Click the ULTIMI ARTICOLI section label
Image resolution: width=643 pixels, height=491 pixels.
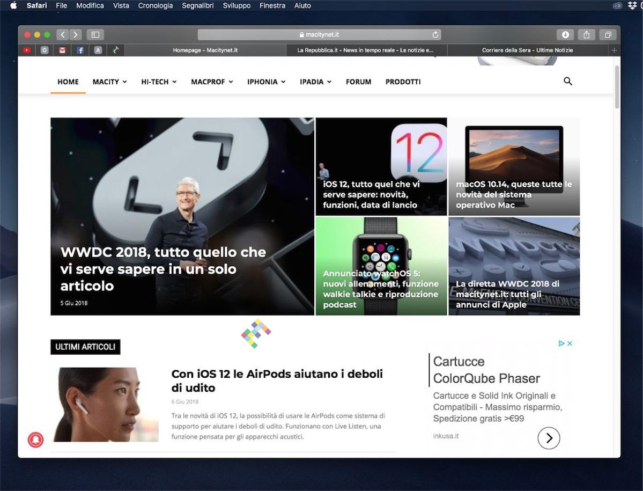coord(85,347)
